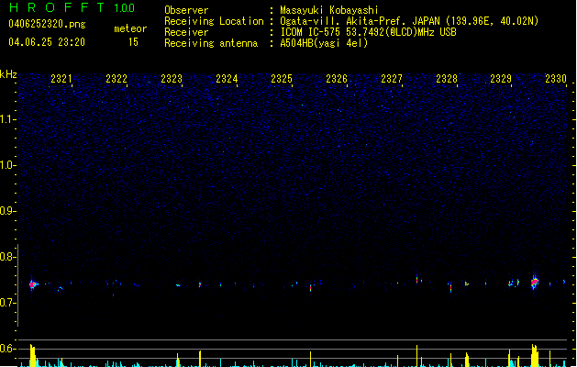Viewport: 577px width, 367px height.
Task: Click the 2324 time marker
Action: (227, 79)
